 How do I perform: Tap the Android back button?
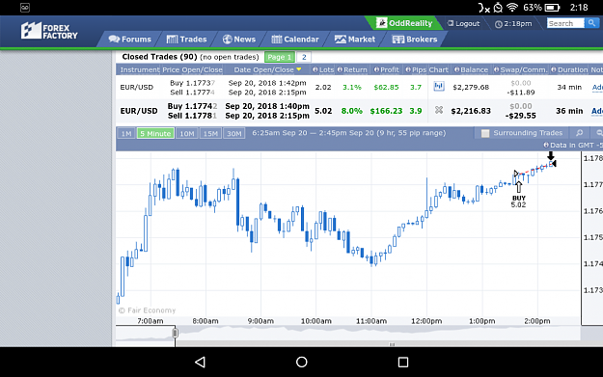coord(201,362)
